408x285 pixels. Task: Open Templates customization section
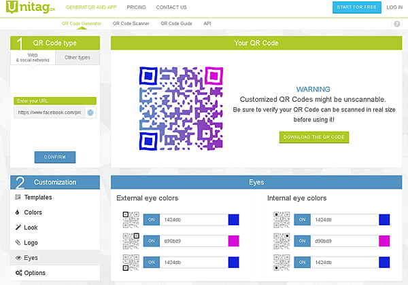[55, 197]
